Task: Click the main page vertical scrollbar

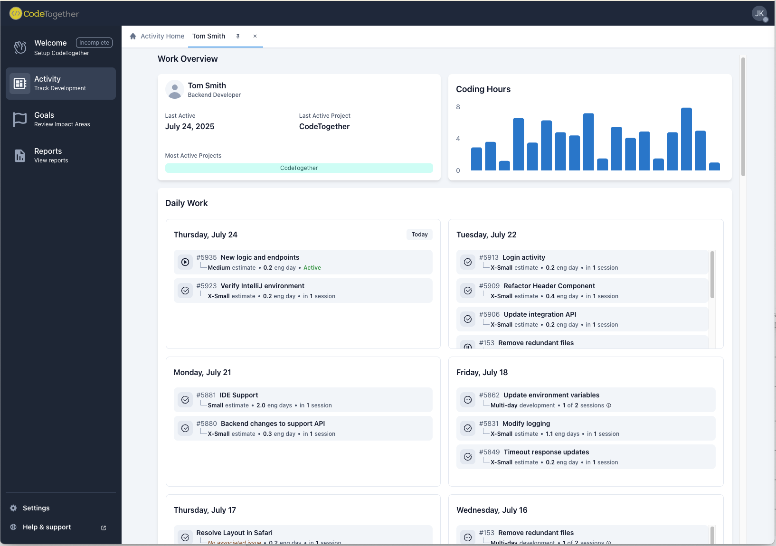Action: pyautogui.click(x=743, y=117)
